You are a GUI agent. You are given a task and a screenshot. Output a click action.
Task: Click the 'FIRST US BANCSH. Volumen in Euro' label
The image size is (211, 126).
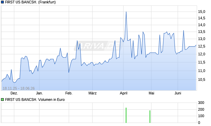point(35,100)
